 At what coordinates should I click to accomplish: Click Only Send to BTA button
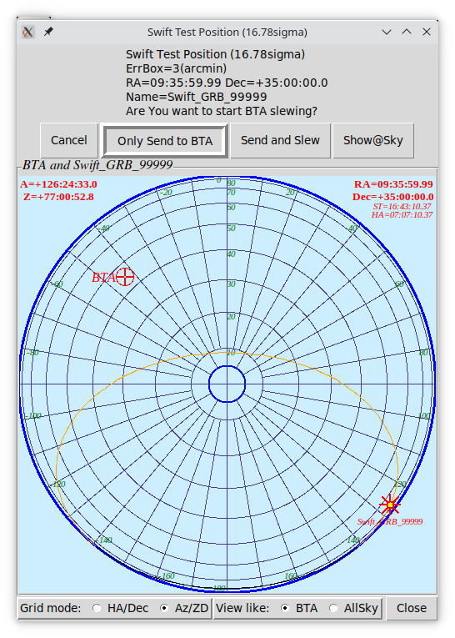pyautogui.click(x=165, y=141)
